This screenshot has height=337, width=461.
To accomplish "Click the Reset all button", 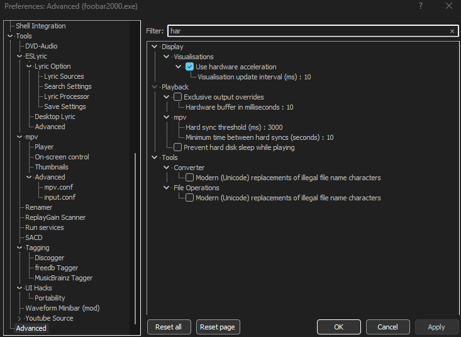I will pos(169,327).
